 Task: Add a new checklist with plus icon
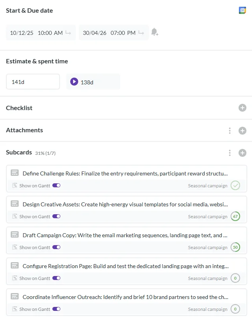(242, 108)
